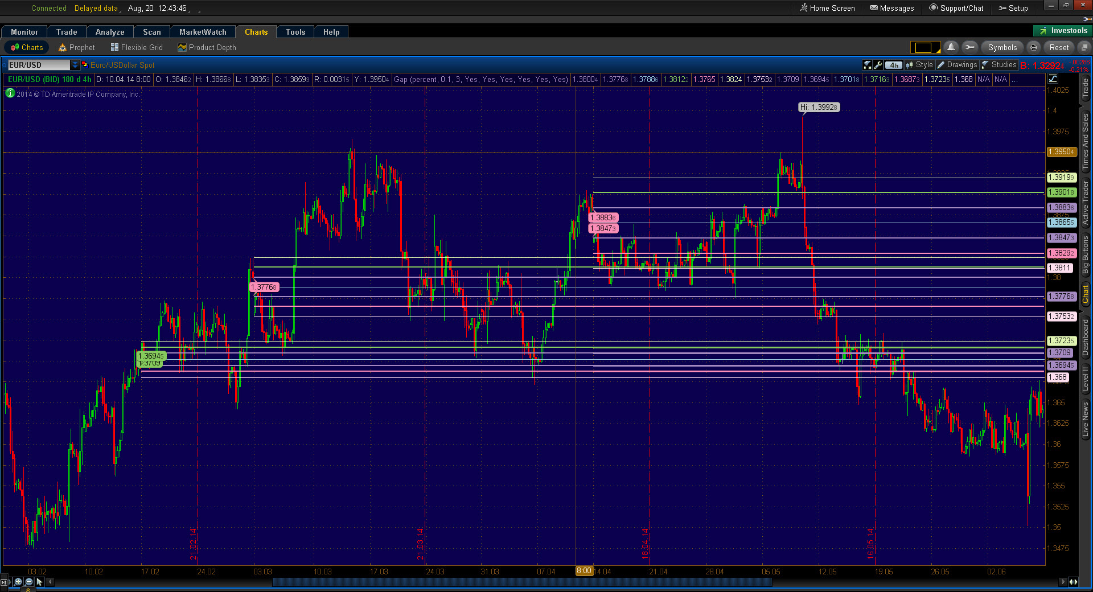
Task: Click the green info icon on chart
Action: click(10, 93)
